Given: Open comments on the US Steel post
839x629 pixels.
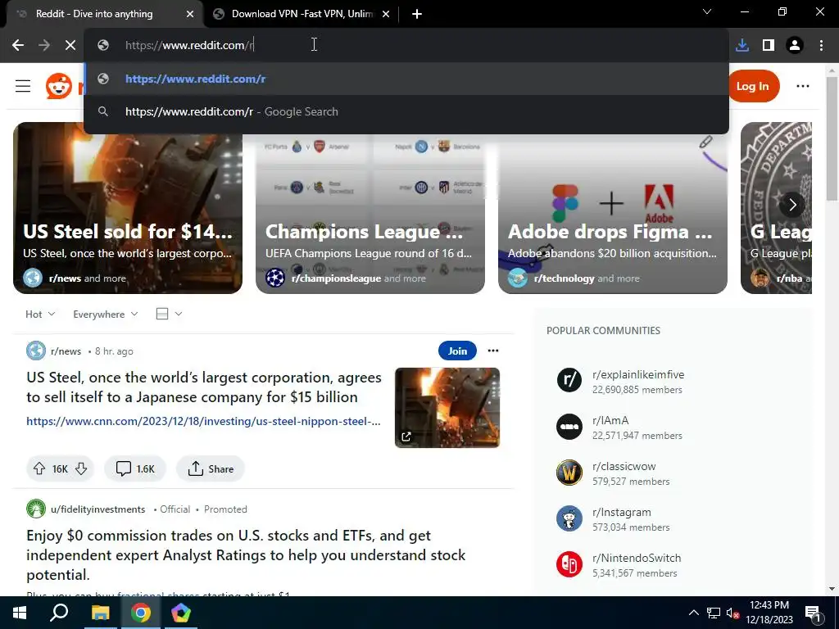Looking at the screenshot, I should point(135,468).
